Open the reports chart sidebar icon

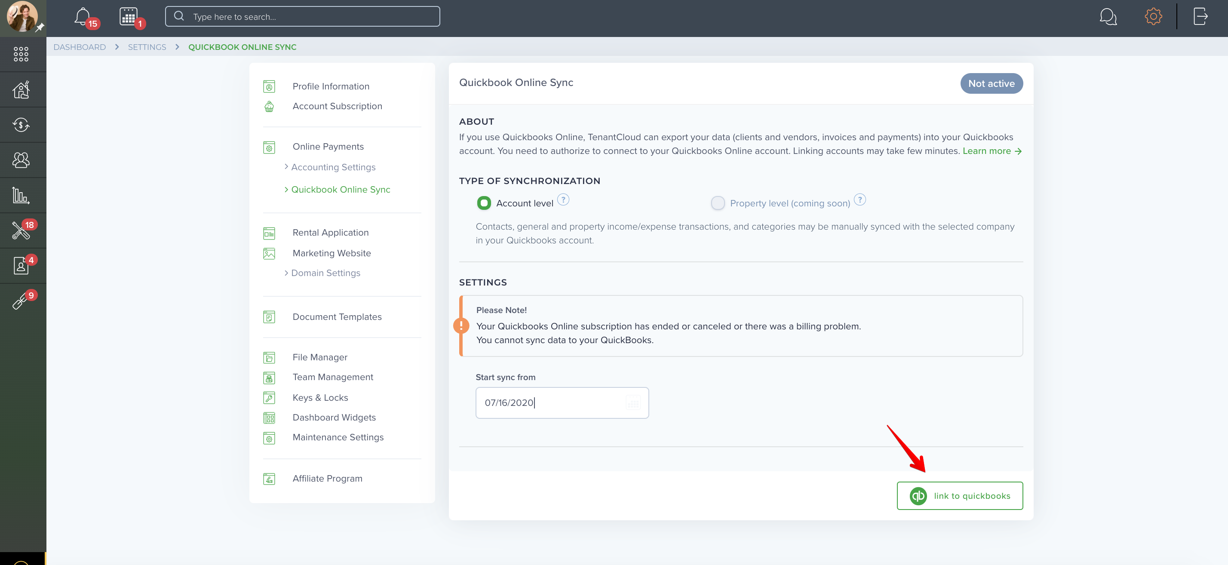coord(21,195)
